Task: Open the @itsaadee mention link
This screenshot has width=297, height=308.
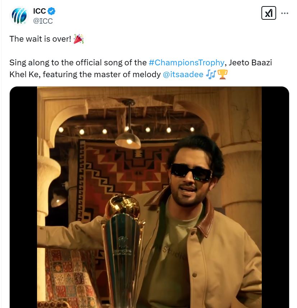Action: pyautogui.click(x=183, y=74)
